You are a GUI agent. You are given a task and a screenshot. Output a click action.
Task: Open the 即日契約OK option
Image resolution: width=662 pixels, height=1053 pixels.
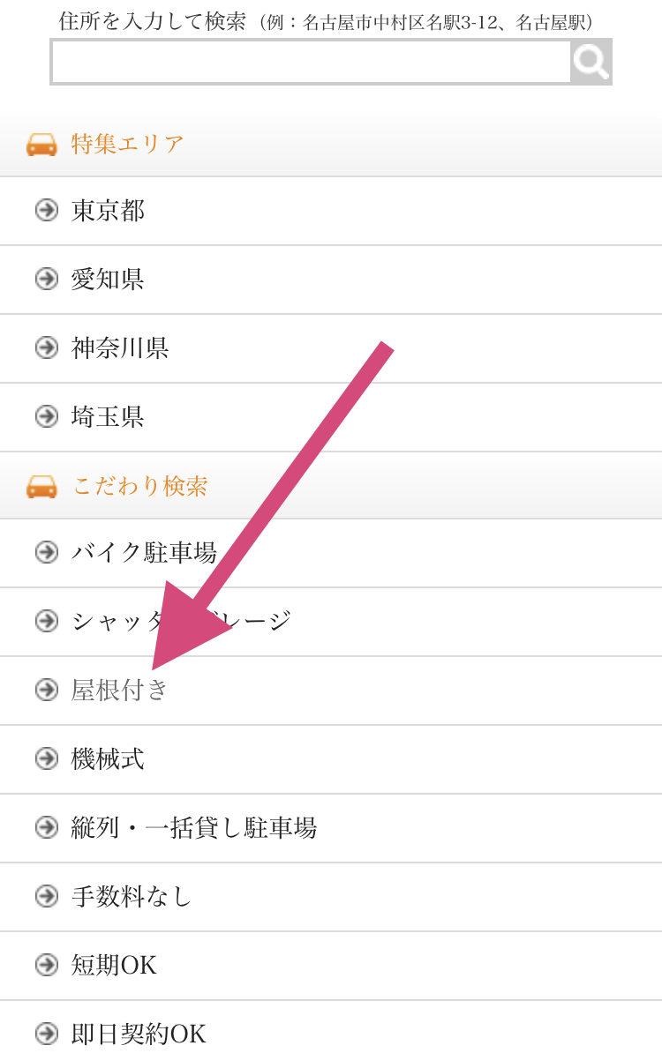point(139,1034)
